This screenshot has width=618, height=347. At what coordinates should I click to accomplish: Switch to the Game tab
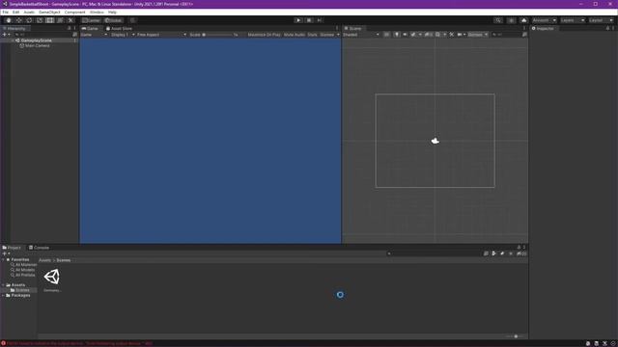(90, 28)
